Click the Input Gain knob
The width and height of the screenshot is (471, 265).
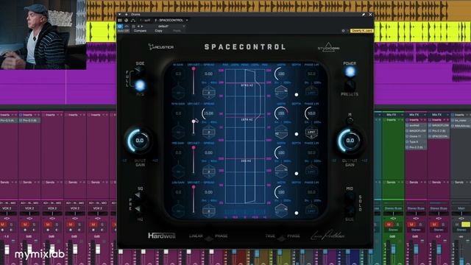139,141
